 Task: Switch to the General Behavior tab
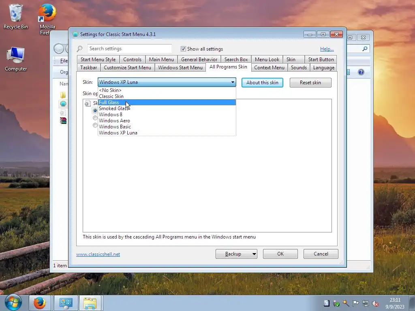coord(199,60)
